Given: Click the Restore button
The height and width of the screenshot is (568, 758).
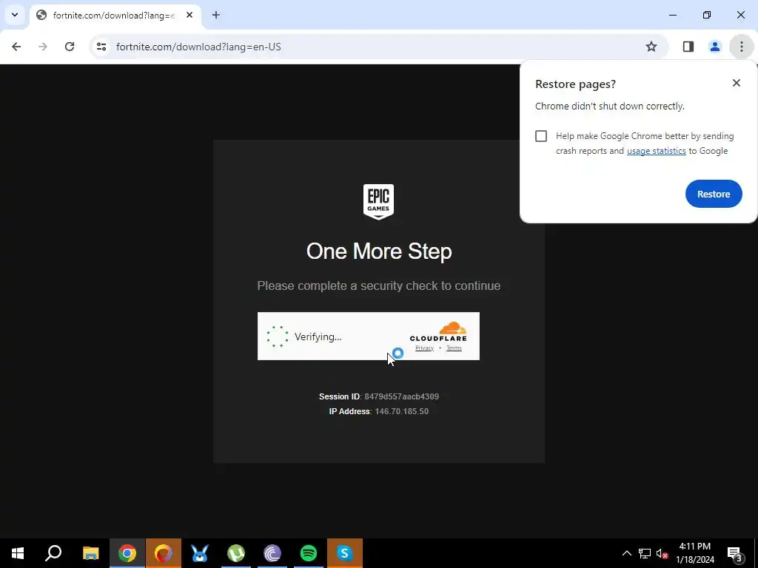Looking at the screenshot, I should 714,194.
